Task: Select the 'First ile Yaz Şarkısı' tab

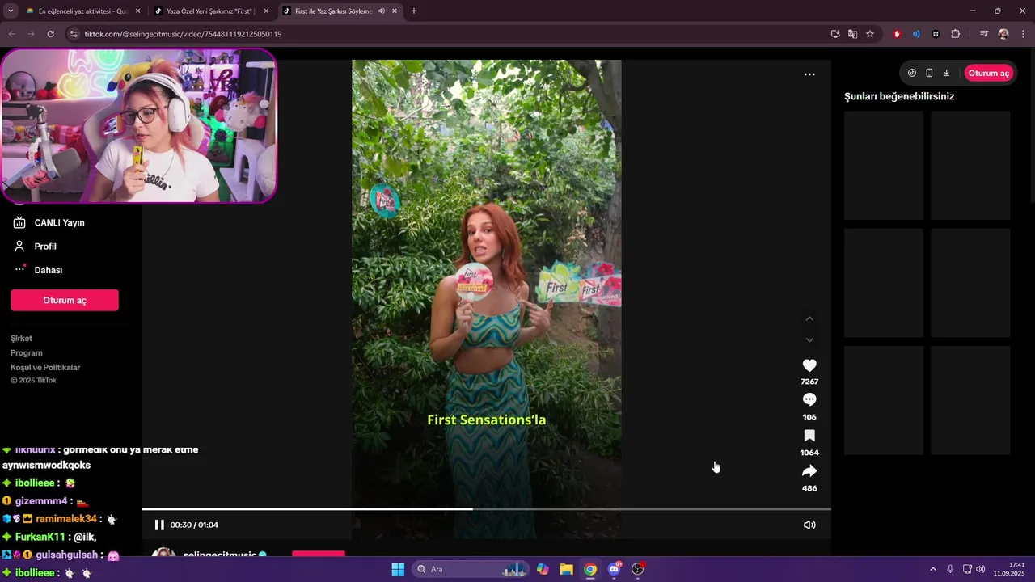Action: click(x=332, y=11)
